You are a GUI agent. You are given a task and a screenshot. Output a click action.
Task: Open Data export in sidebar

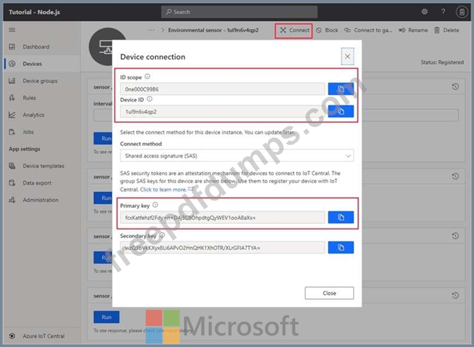(41, 183)
